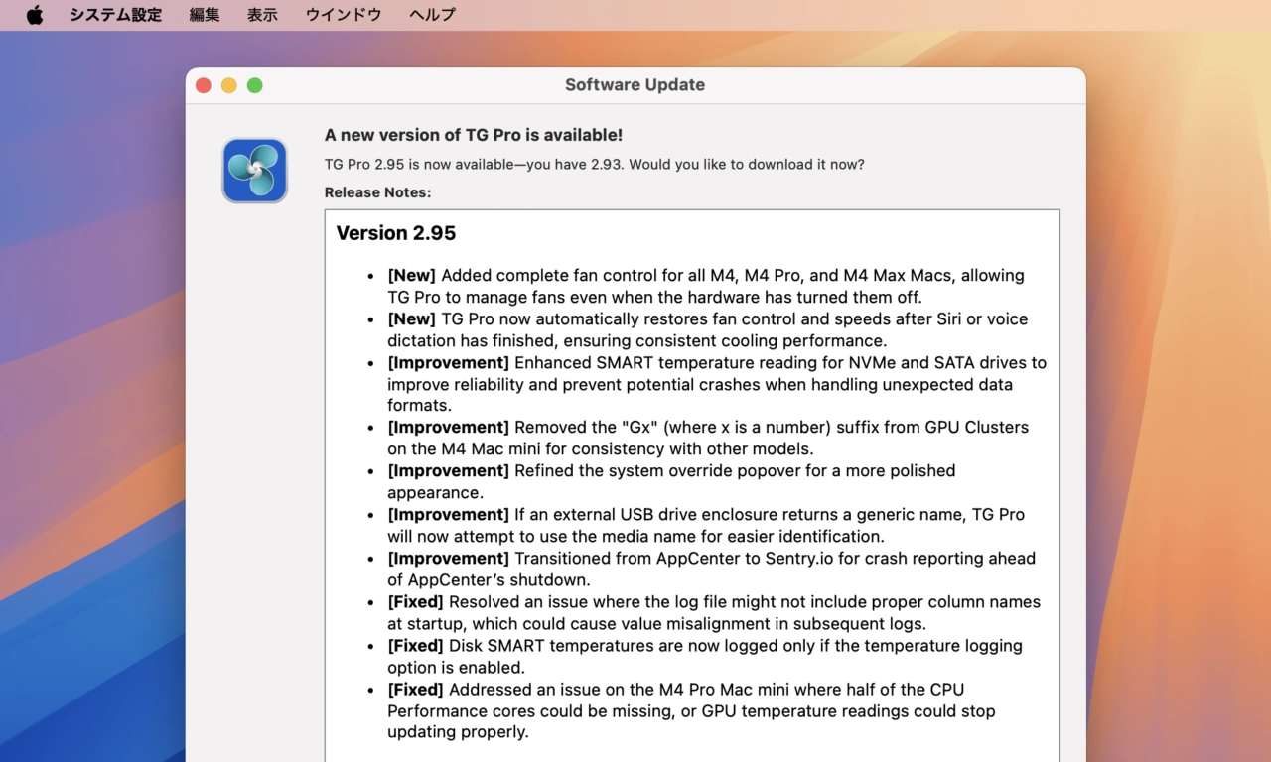Zoom the Software Update window with green button

pyautogui.click(x=255, y=85)
